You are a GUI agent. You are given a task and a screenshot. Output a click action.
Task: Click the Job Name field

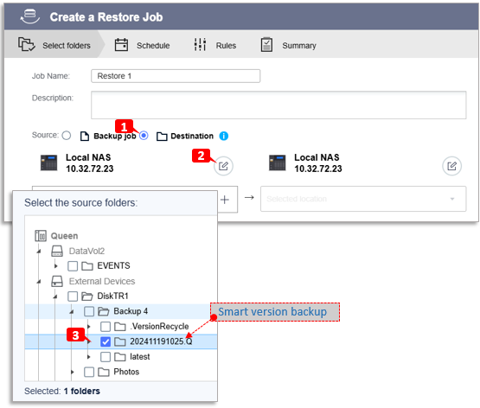176,76
